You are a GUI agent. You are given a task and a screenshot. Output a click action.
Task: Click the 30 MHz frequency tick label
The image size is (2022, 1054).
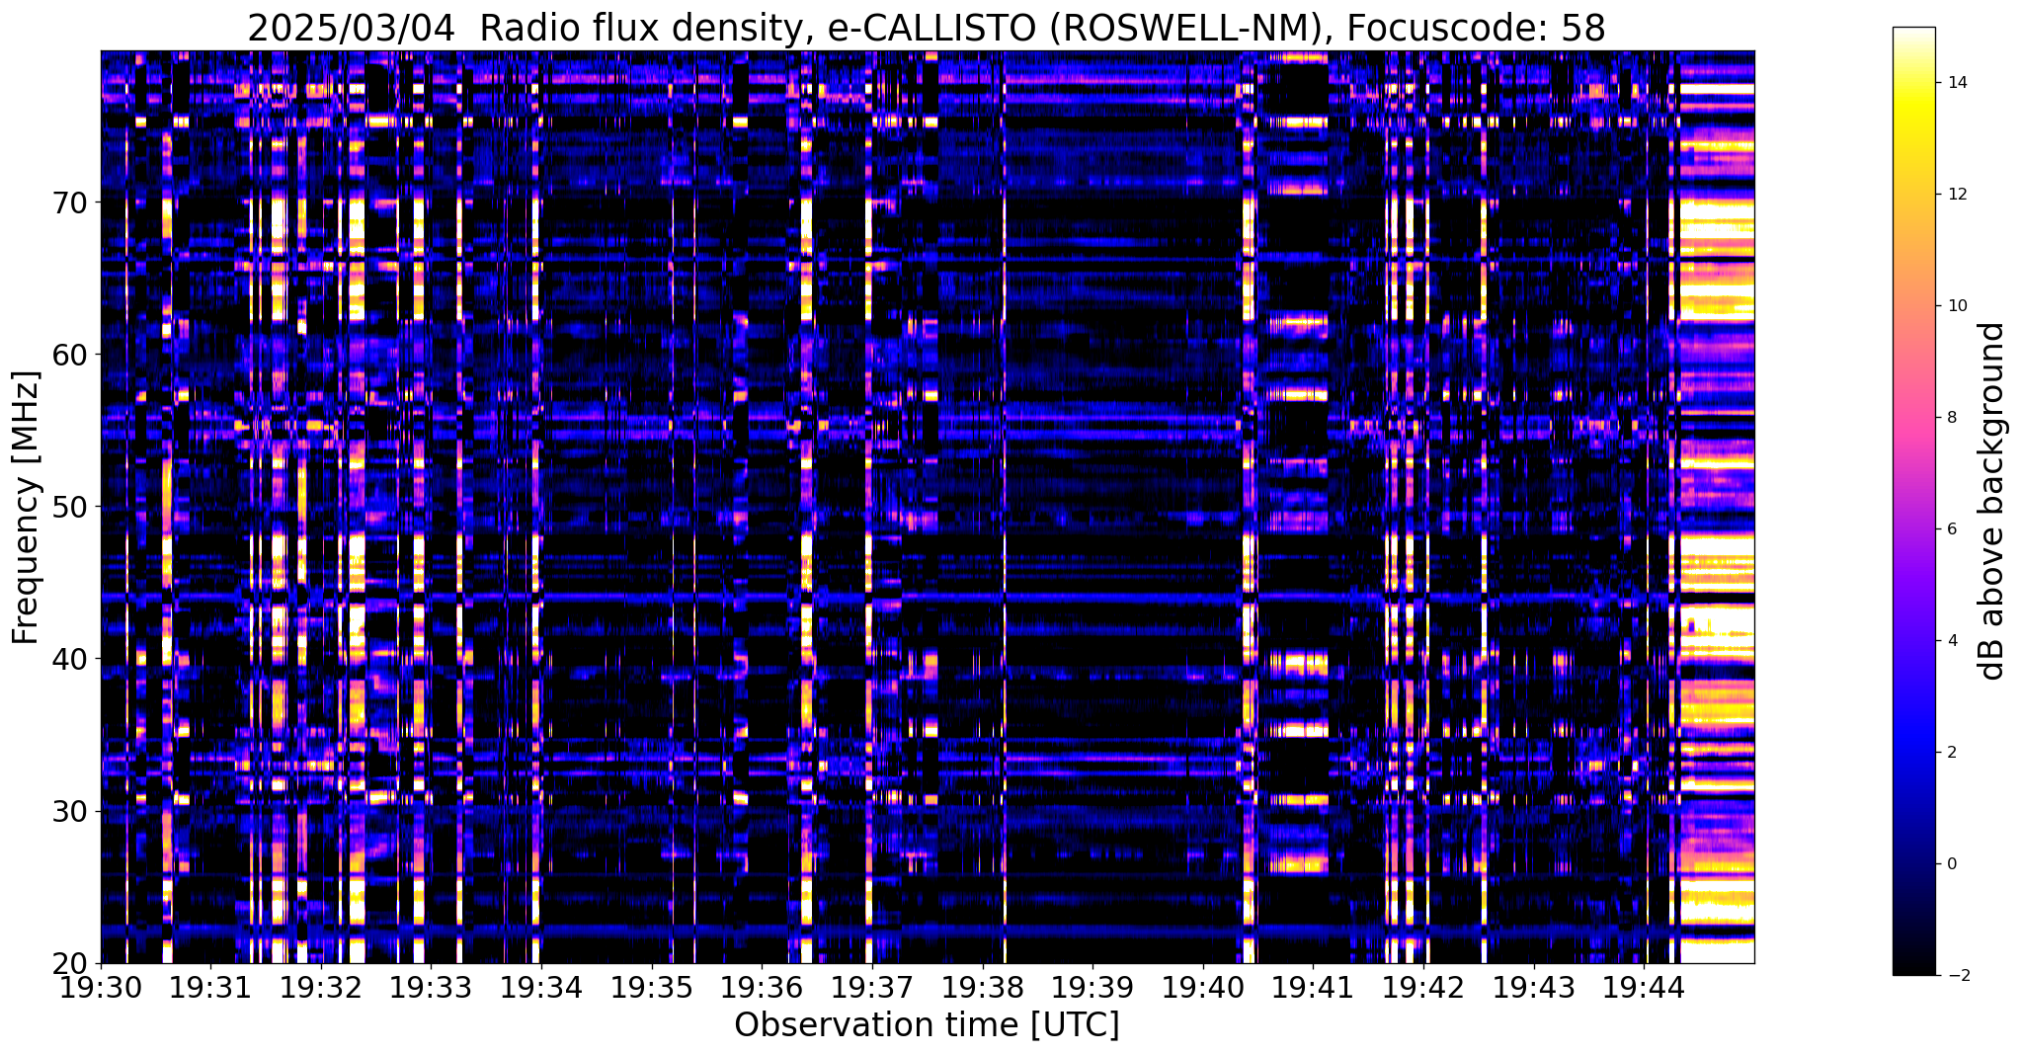[68, 811]
